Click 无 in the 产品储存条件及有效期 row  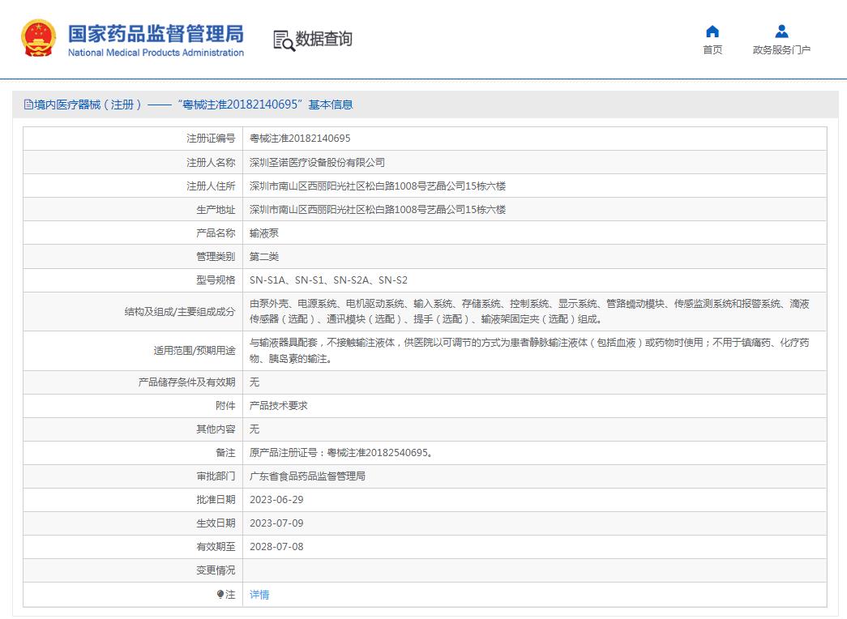pyautogui.click(x=255, y=382)
